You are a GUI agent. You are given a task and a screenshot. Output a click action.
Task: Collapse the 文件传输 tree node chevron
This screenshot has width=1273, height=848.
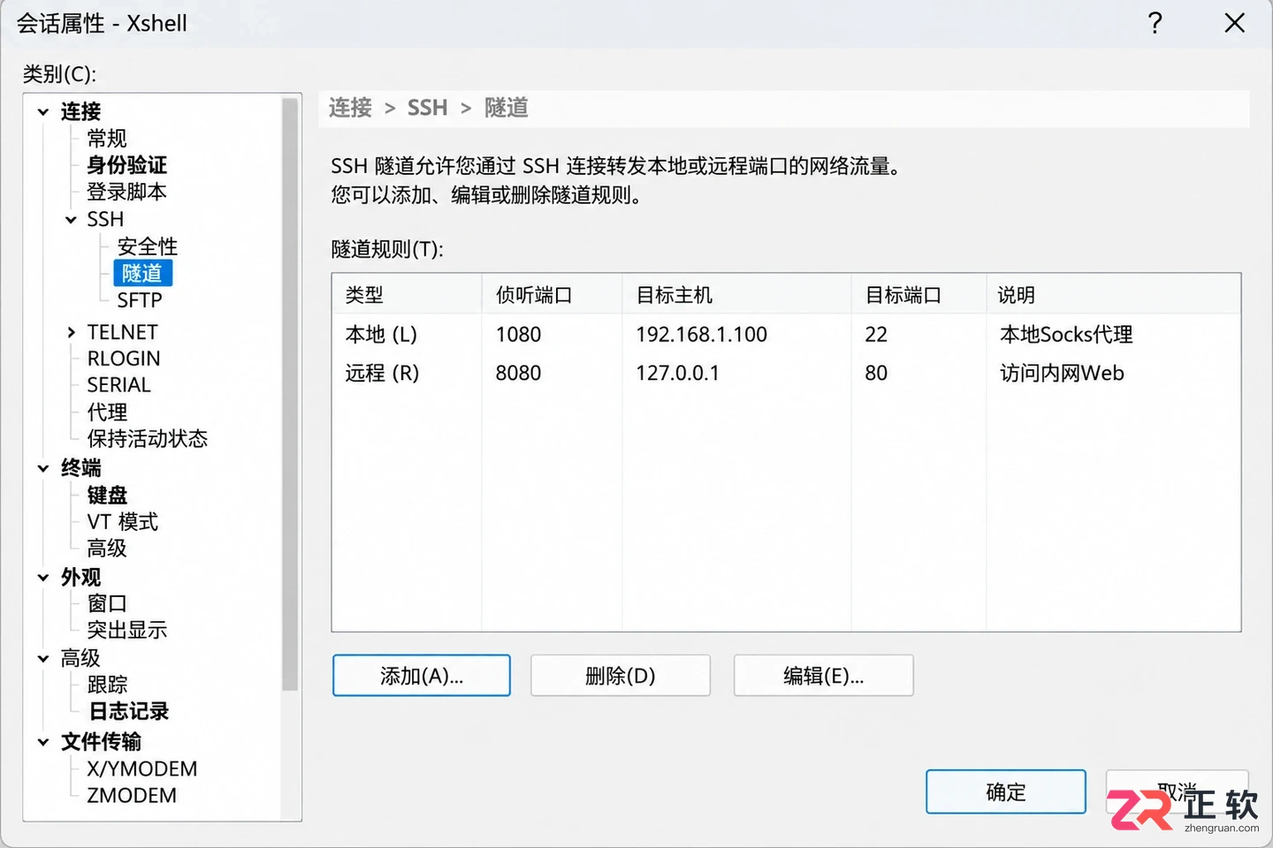(43, 742)
